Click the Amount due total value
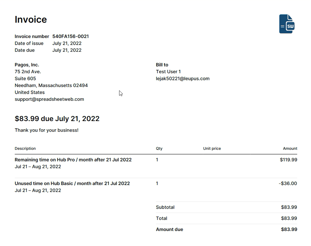Image resolution: width=311 pixels, height=246 pixels. [289, 229]
